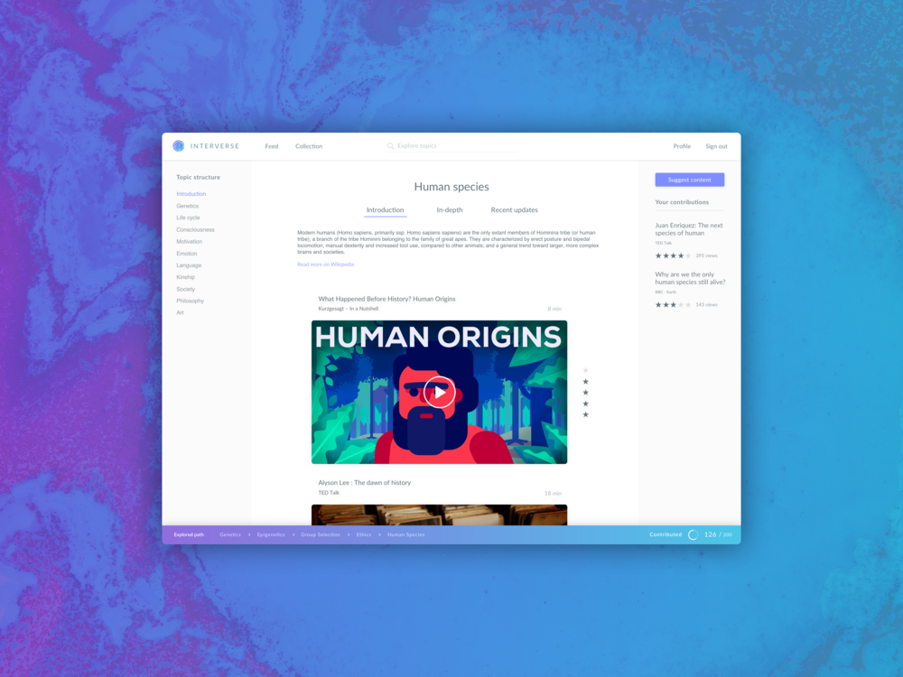Open the Feed menu item

pyautogui.click(x=271, y=146)
